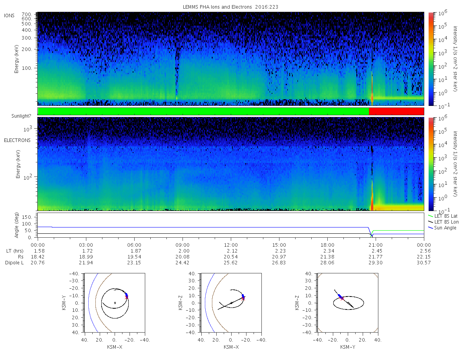This screenshot has width=471, height=353.
Task: Select the 'ELECTRONS' panel label
Action: 17,140
